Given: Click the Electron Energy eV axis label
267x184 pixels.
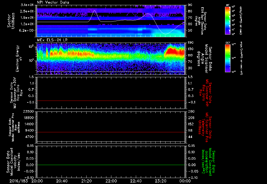Looking at the screenshot, I should (19, 58).
